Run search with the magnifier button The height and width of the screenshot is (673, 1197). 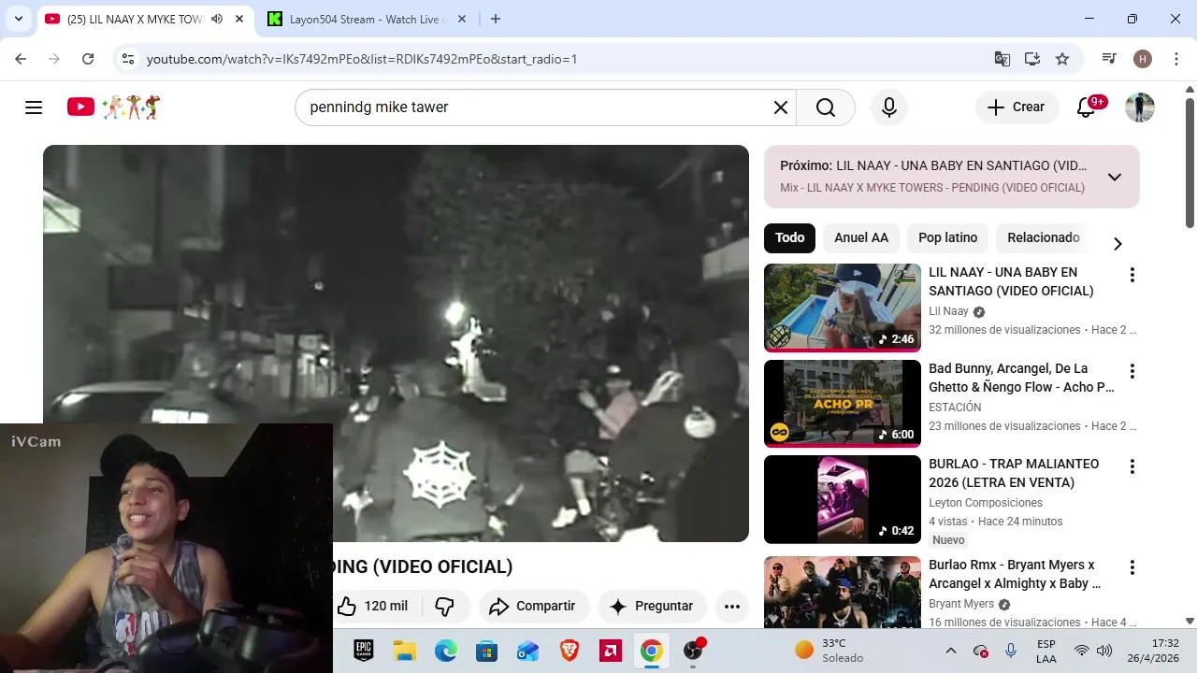click(x=826, y=107)
